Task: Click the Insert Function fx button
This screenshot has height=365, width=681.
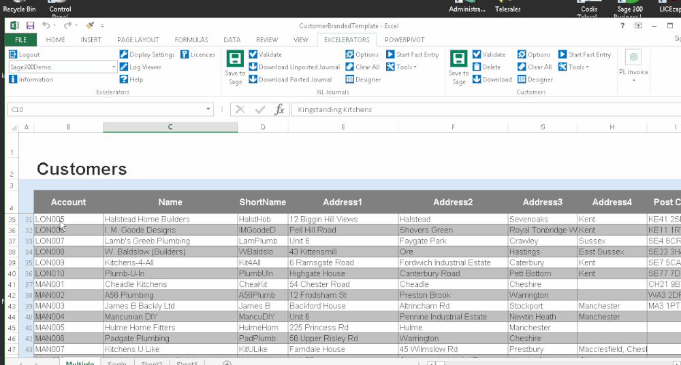Action: [279, 109]
